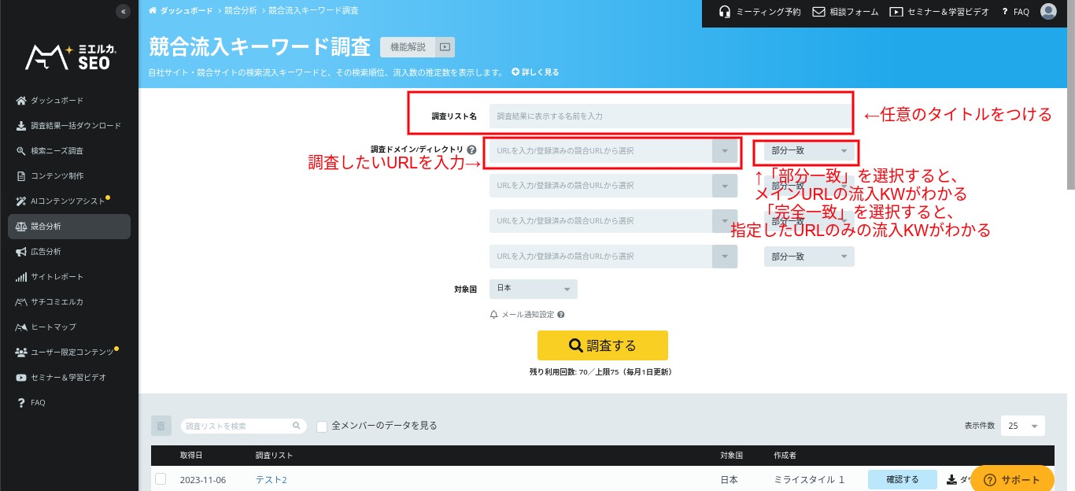The width and height of the screenshot is (1075, 491).
Task: Click the trash delete icon above the list
Action: (x=161, y=426)
